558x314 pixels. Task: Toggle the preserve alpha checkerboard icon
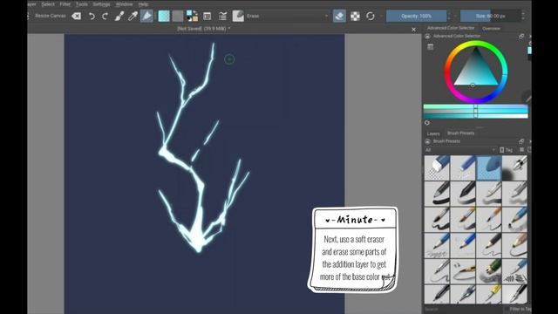355,16
